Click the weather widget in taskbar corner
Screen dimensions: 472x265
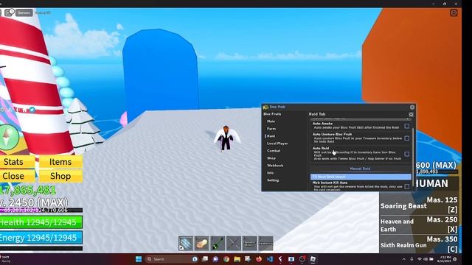pyautogui.click(x=5, y=259)
